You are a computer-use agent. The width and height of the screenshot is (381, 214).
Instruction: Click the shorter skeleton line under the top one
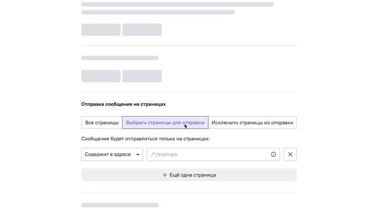click(x=158, y=12)
